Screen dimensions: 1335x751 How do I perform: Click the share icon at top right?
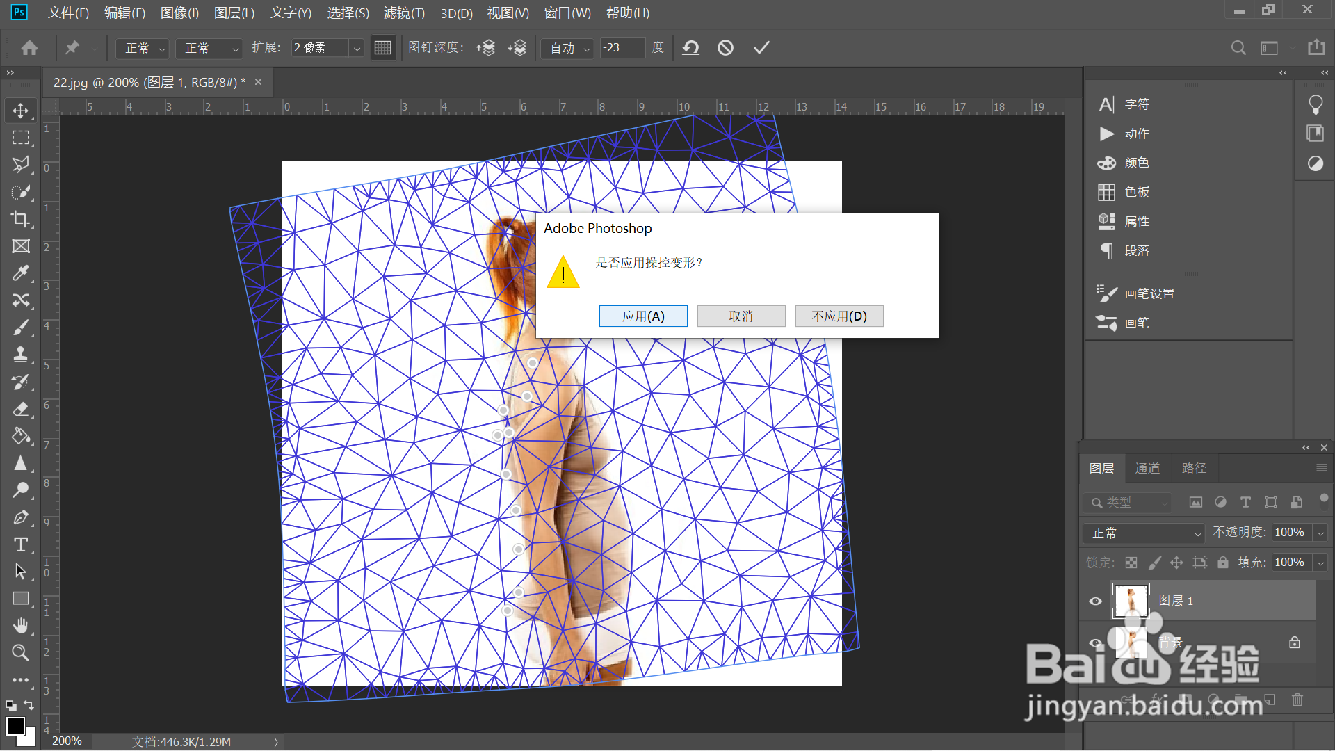coord(1316,47)
